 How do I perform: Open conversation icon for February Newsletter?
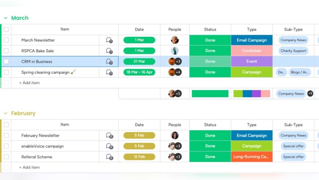pos(109,136)
